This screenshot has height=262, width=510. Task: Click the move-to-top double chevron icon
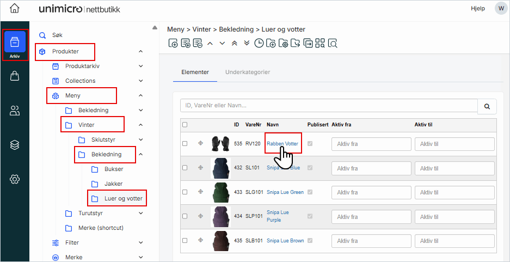235,44
